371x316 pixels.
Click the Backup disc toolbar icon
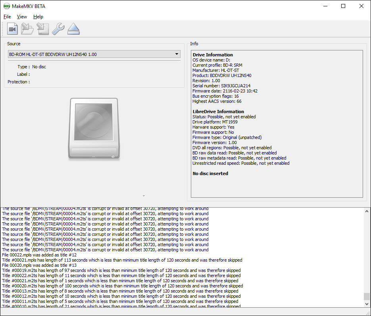click(x=43, y=29)
